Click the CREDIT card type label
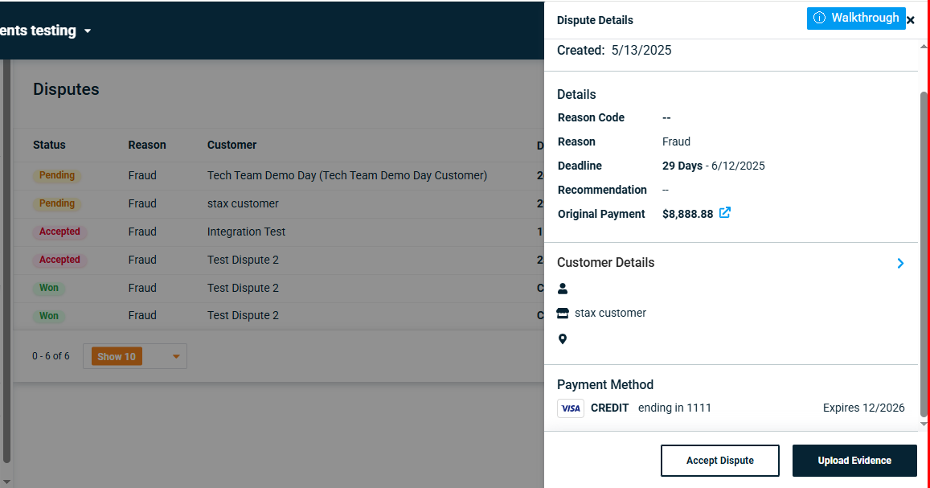 click(610, 408)
